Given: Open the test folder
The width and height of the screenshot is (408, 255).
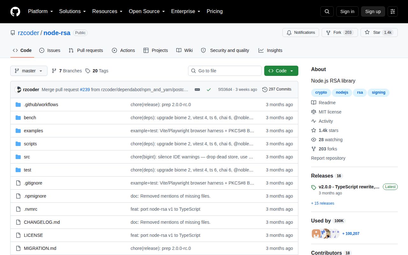Looking at the screenshot, I should coord(27,170).
